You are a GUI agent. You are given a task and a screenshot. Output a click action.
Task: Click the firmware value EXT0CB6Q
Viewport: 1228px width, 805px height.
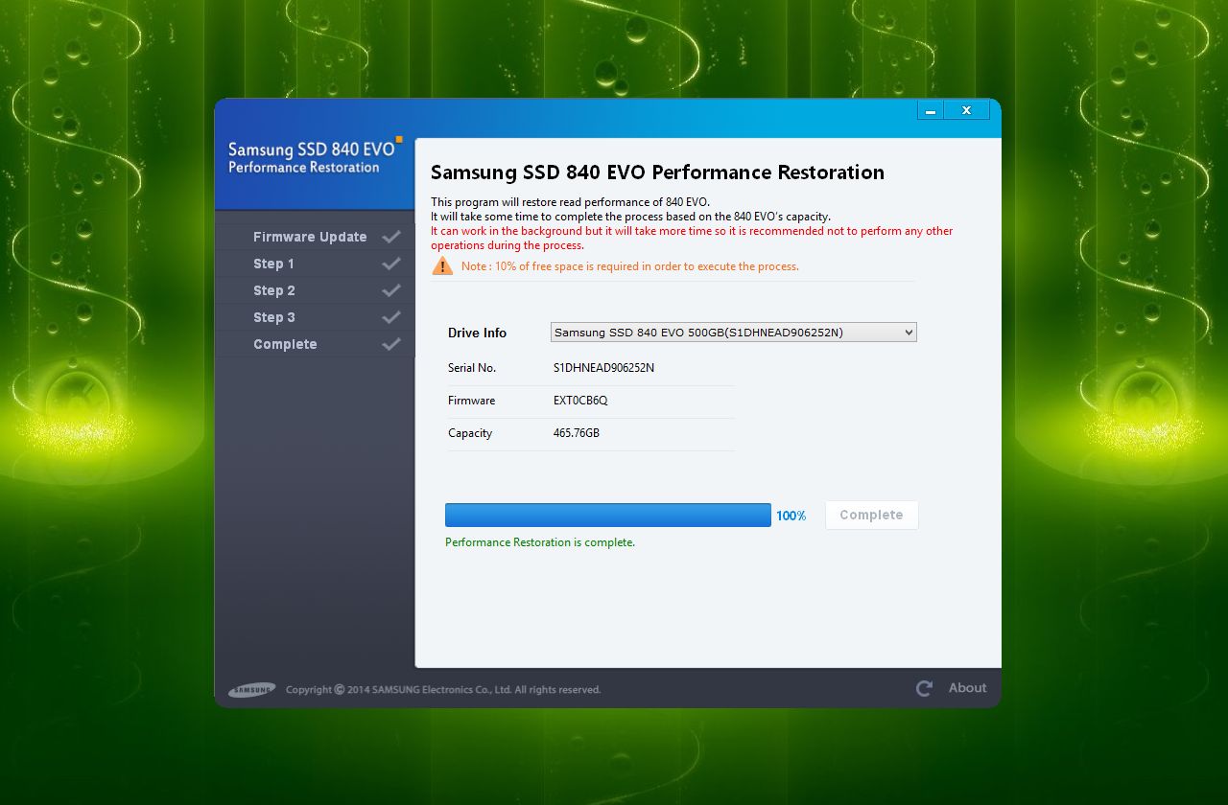click(x=580, y=401)
